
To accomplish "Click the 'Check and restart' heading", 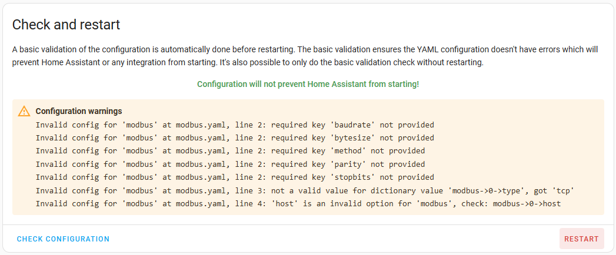I will [66, 25].
